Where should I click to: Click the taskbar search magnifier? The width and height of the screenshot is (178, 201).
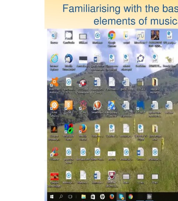point(61,196)
